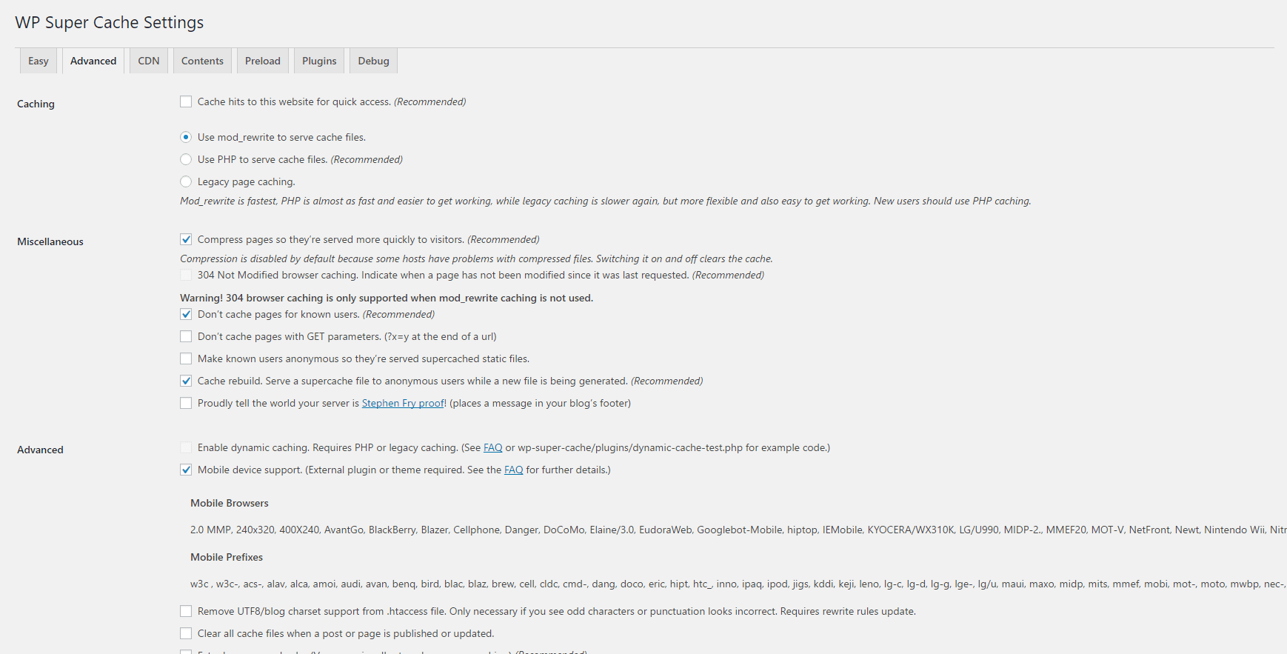
Task: Switch to the Easy tab
Action: click(x=39, y=61)
